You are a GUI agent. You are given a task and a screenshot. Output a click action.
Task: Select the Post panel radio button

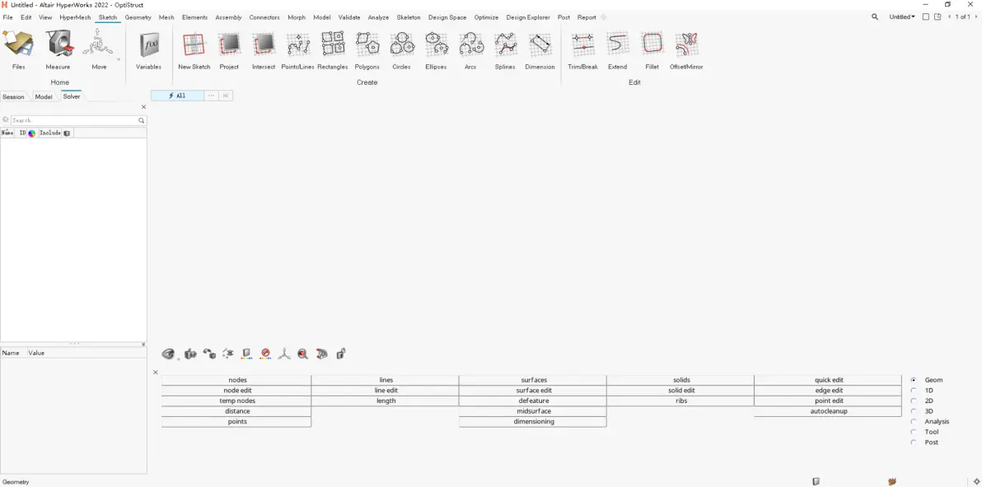[914, 443]
